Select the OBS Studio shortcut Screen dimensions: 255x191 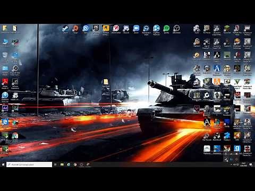pos(176,28)
